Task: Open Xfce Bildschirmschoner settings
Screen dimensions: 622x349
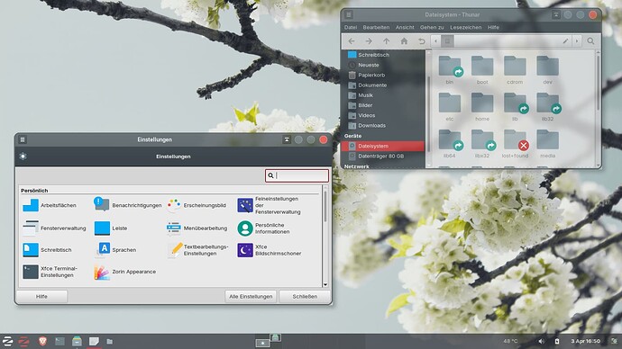Action: tap(270, 250)
